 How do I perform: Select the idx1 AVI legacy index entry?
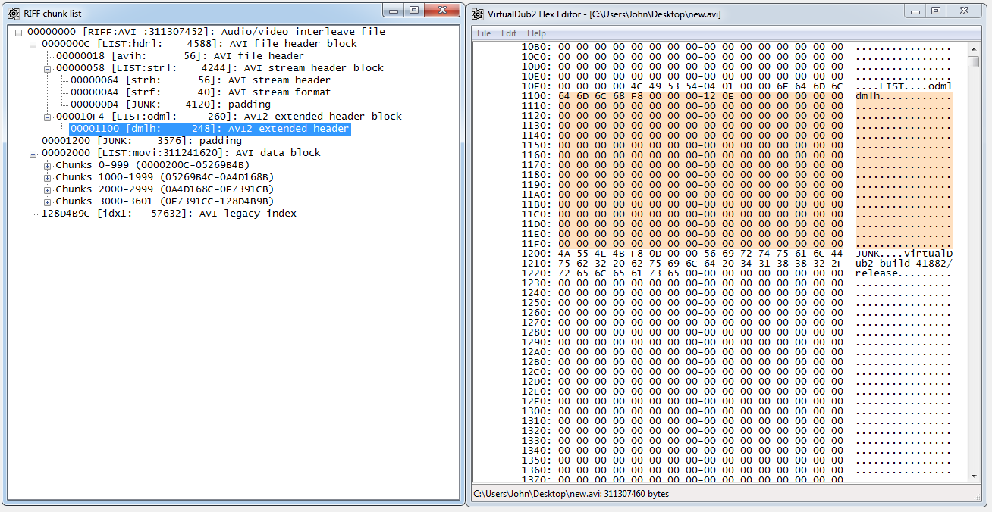pyautogui.click(x=168, y=214)
